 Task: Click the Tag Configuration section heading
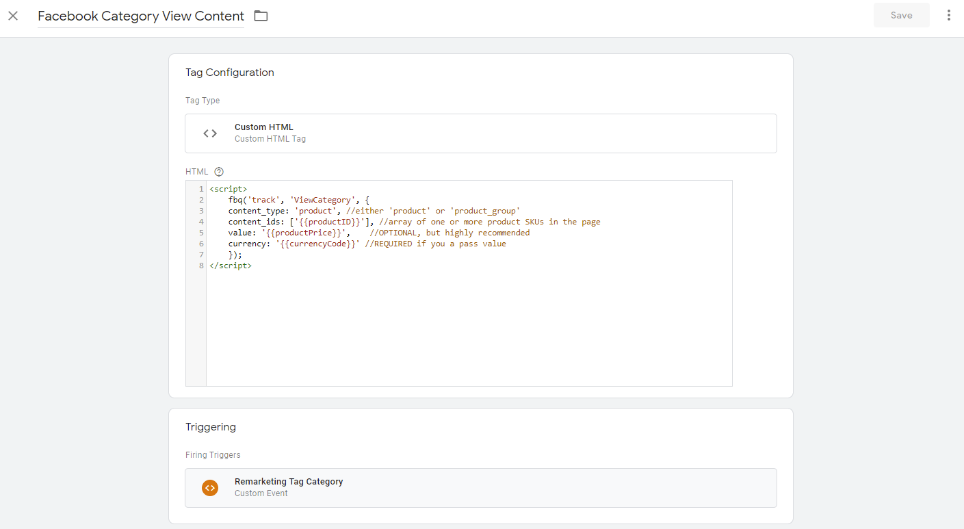click(229, 73)
